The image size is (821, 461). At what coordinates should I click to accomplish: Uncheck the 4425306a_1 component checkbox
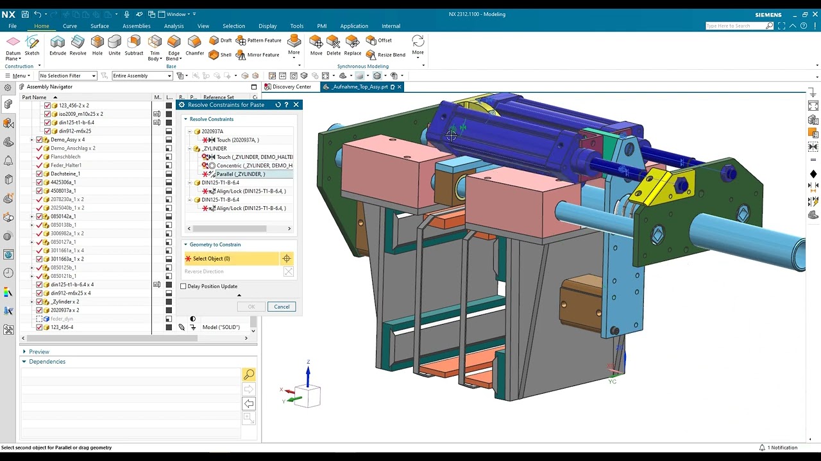[39, 182]
